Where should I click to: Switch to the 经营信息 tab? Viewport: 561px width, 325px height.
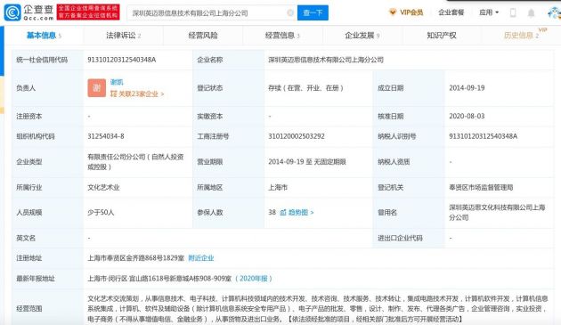coord(282,35)
